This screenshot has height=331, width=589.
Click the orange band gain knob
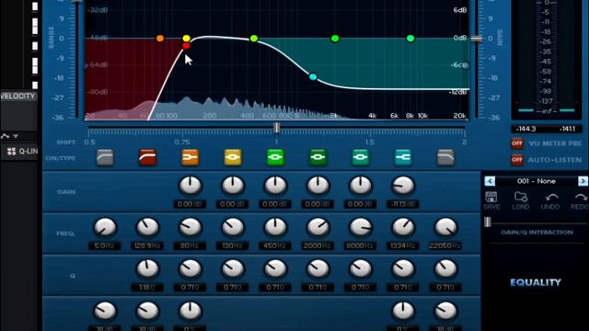point(191,186)
